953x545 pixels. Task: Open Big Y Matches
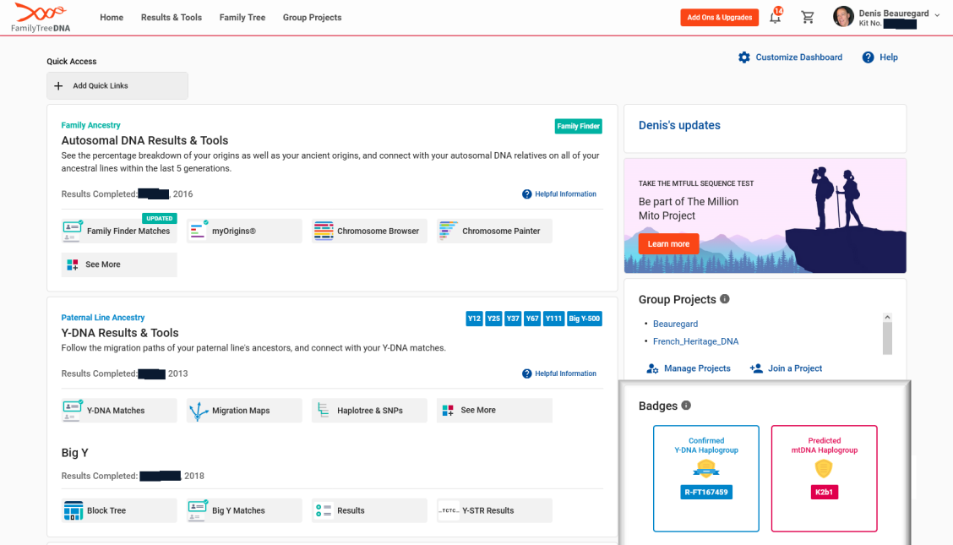244,510
